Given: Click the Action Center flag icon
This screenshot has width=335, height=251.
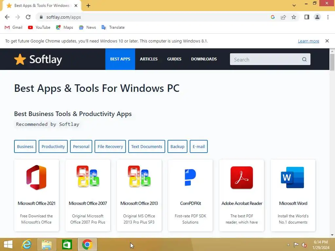Looking at the screenshot, I should (x=296, y=245).
